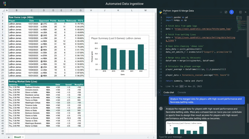249x139 pixels.
Task: Click code line 'import pandas as pd'
Action: click(x=177, y=17)
